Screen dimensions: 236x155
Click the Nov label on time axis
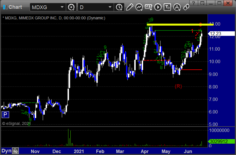35,151
